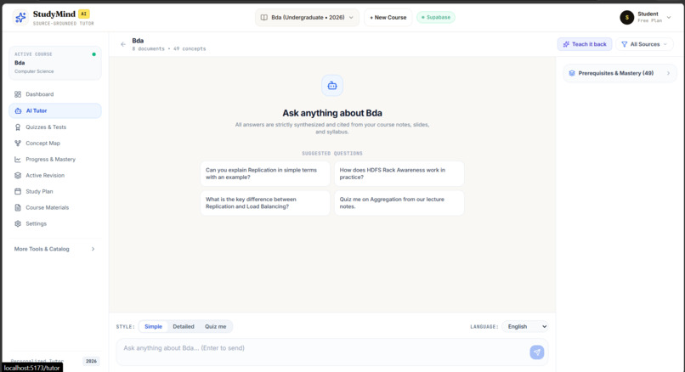The height and width of the screenshot is (372, 685).
Task: Click the funnel icon in All Sources
Action: click(x=625, y=44)
